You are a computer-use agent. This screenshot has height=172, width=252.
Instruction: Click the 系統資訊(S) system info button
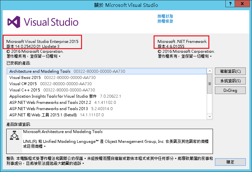[230, 81]
